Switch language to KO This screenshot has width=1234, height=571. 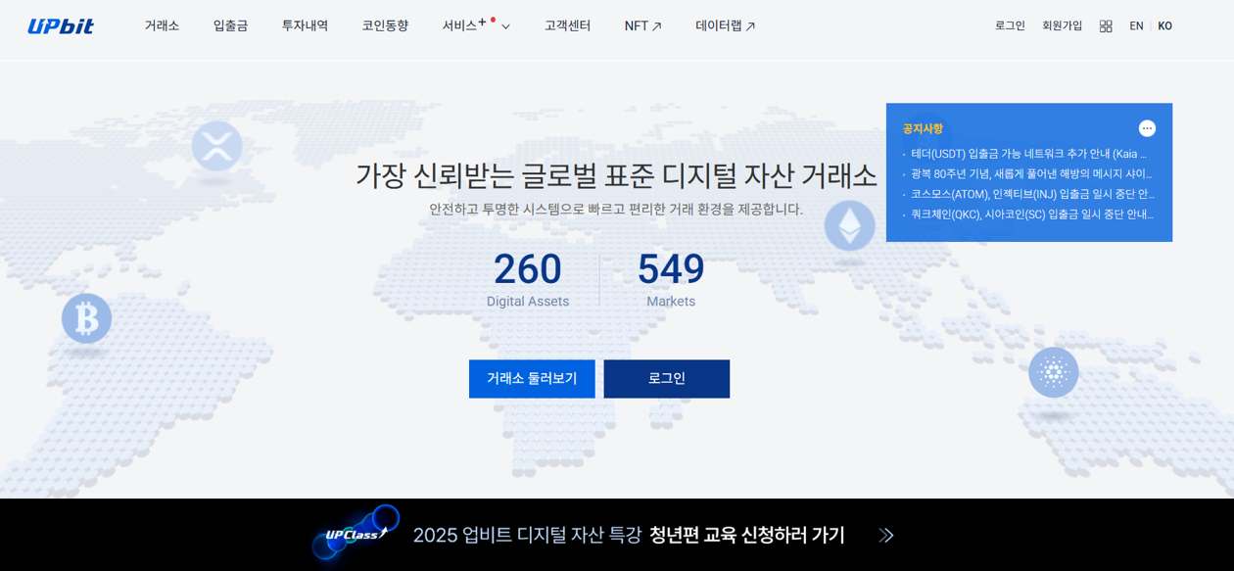click(1164, 26)
